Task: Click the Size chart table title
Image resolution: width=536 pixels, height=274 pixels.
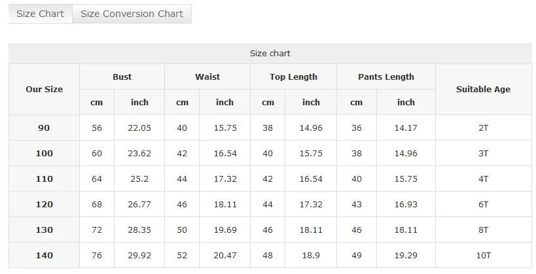Action: click(x=270, y=54)
